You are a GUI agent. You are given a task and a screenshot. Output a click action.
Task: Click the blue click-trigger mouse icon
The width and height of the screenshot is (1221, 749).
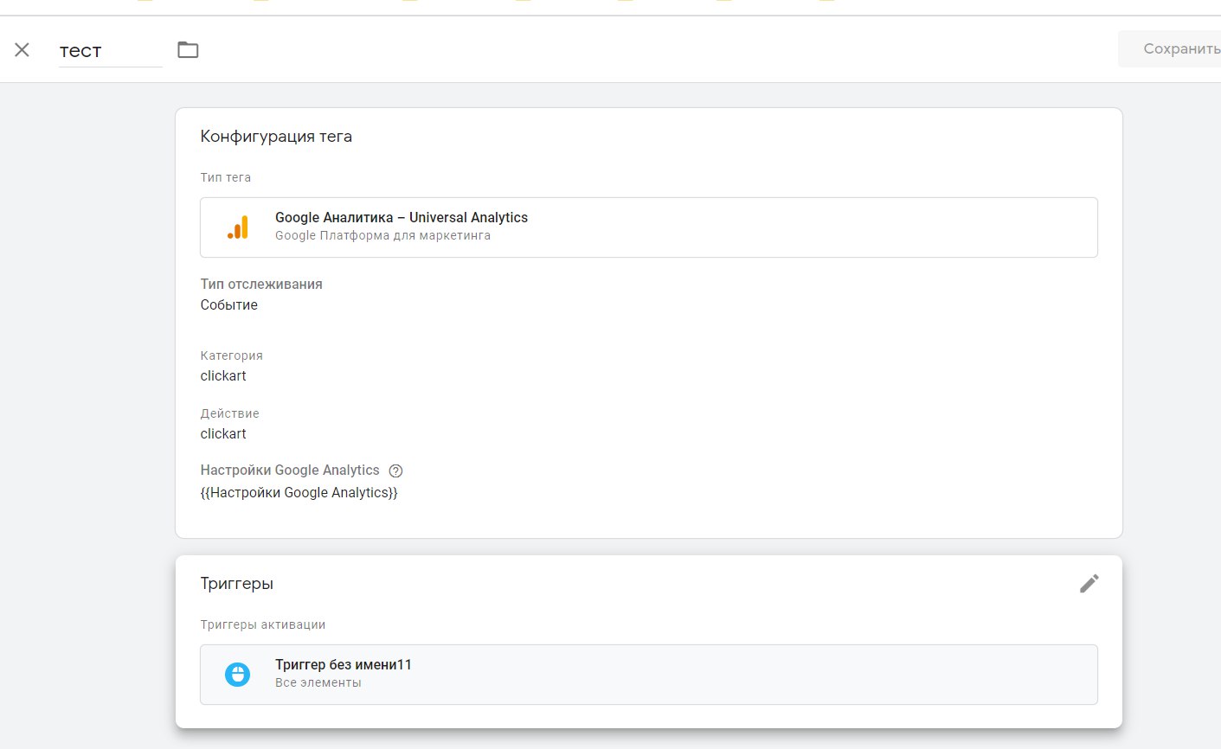[x=238, y=675]
